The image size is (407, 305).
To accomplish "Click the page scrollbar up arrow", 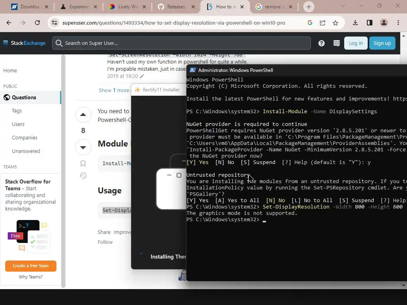I will coord(404,36).
